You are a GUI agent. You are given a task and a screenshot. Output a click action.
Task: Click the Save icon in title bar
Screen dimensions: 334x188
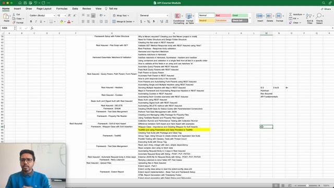[25, 3]
